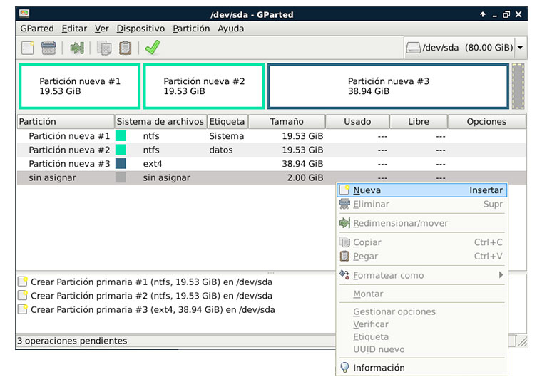
Task: Click the '38.94 GiB' size cell
Action: pyautogui.click(x=302, y=164)
